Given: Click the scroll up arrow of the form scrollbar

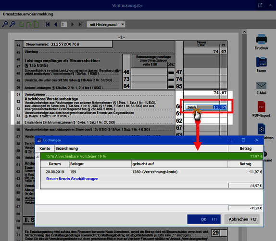Looking at the screenshot, I should [x=244, y=32].
